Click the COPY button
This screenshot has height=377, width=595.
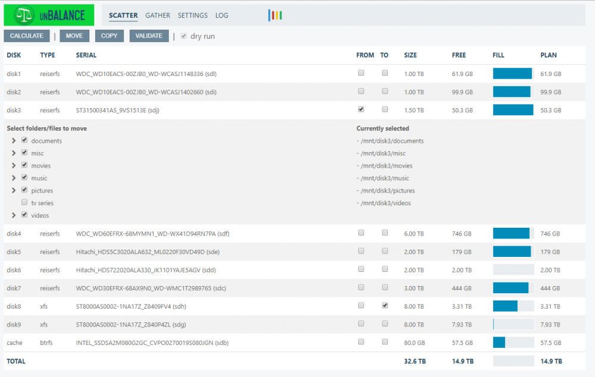(x=109, y=36)
